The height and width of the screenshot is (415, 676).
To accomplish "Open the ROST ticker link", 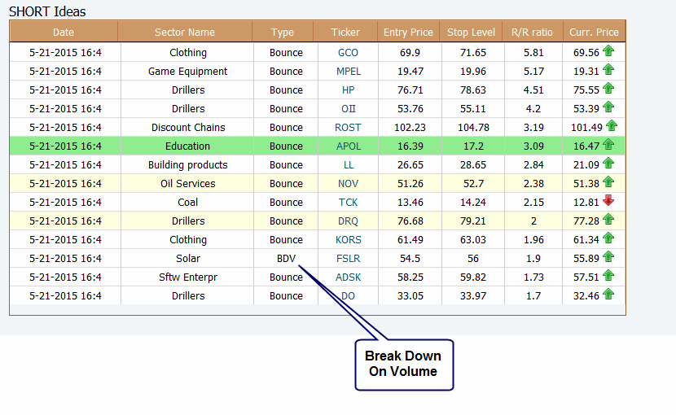I will (348, 128).
